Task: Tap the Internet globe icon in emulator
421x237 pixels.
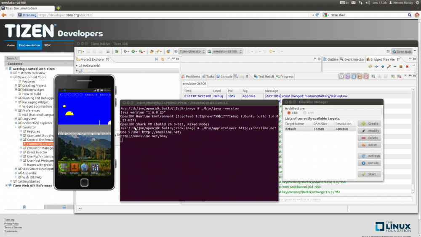Action: coord(84,168)
